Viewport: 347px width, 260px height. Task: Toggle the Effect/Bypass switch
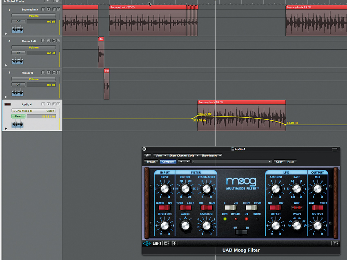click(251, 208)
